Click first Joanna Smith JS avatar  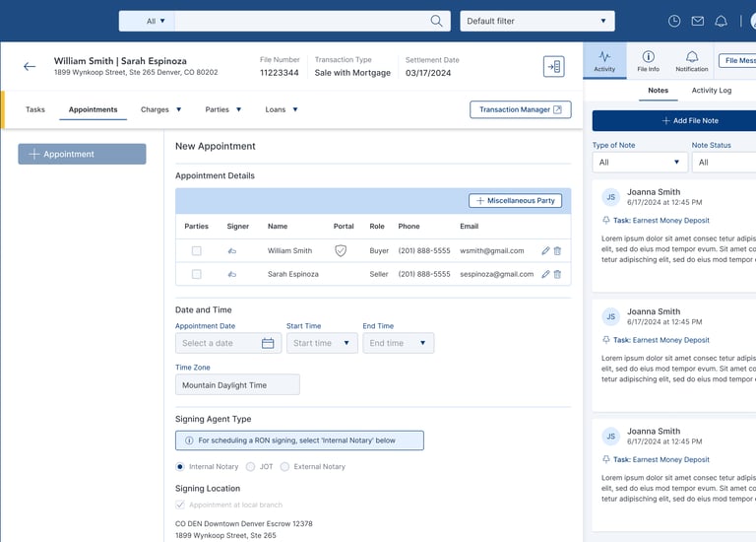point(611,197)
